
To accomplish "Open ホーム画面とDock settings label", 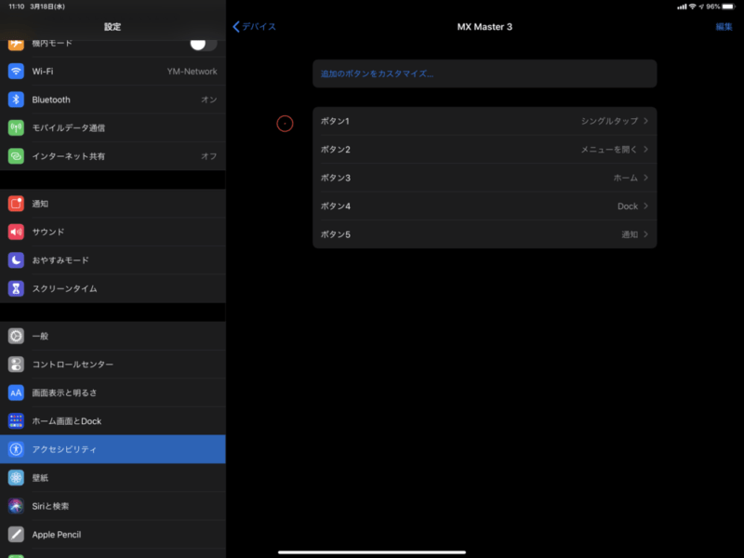I will pyautogui.click(x=67, y=421).
